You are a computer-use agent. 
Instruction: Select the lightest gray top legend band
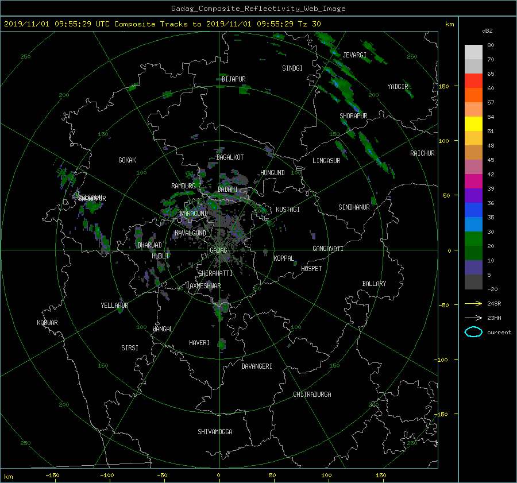pos(473,52)
